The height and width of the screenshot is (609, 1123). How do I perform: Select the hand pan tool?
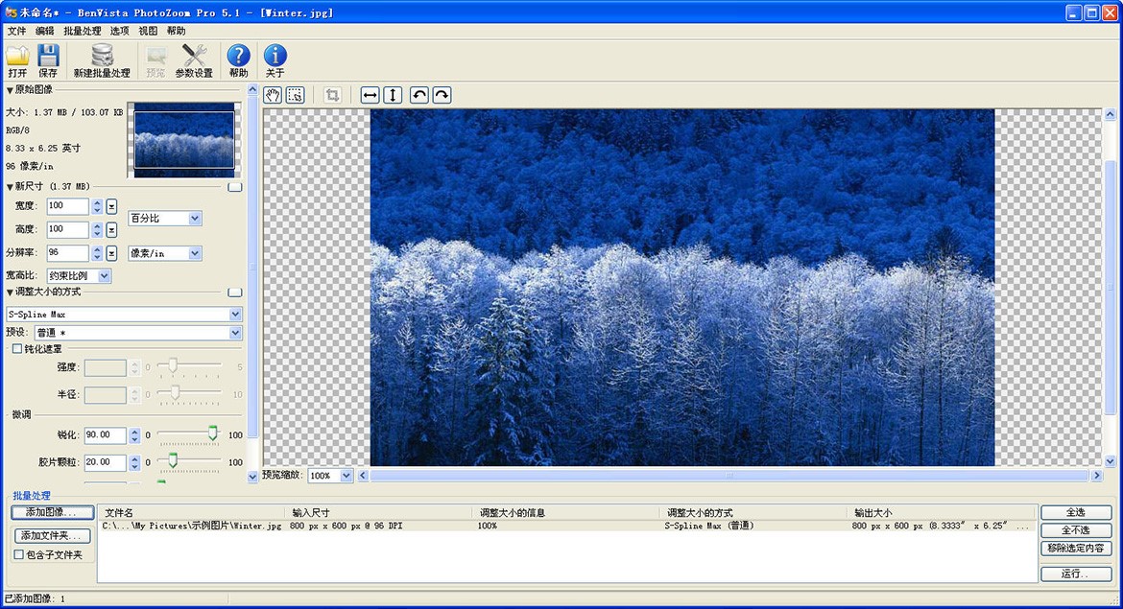[273, 95]
